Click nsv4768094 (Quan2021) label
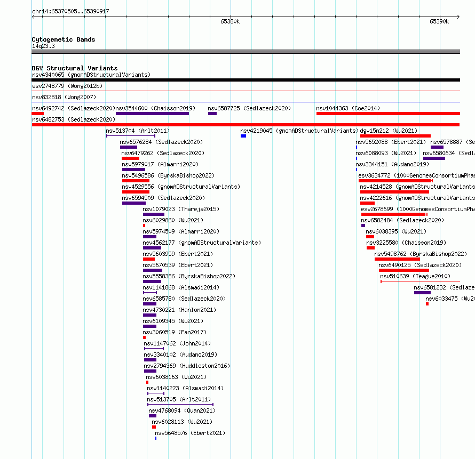This screenshot has width=475, height=459. pos(182,410)
